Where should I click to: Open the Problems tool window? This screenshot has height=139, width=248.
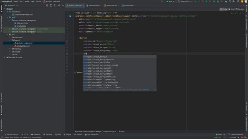[36, 134]
